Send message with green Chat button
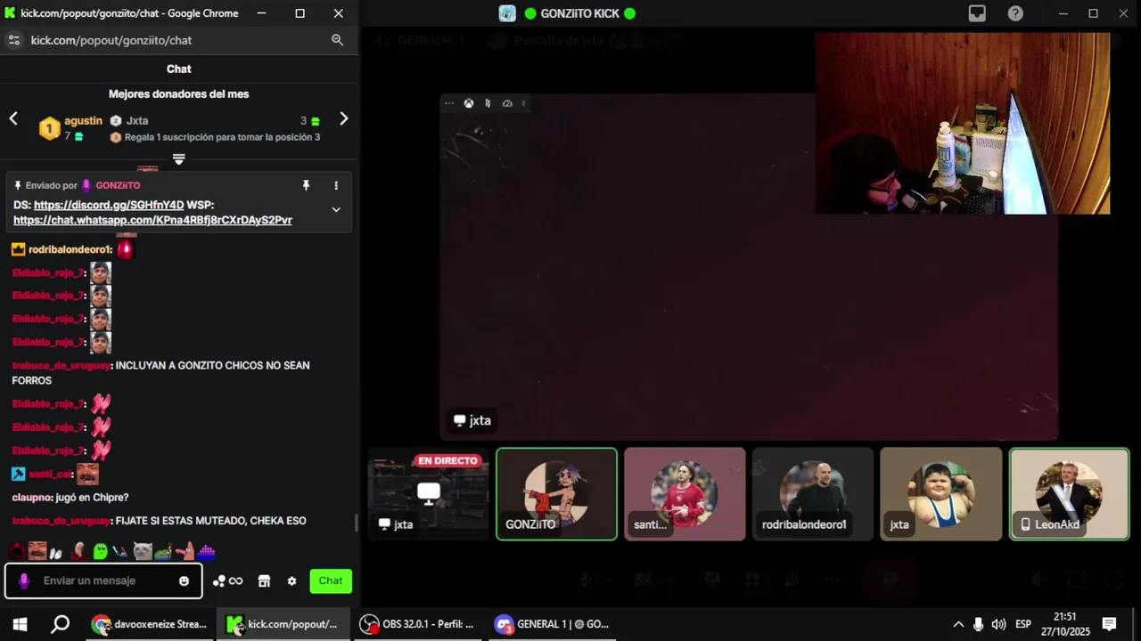This screenshot has height=641, width=1141. pos(331,580)
